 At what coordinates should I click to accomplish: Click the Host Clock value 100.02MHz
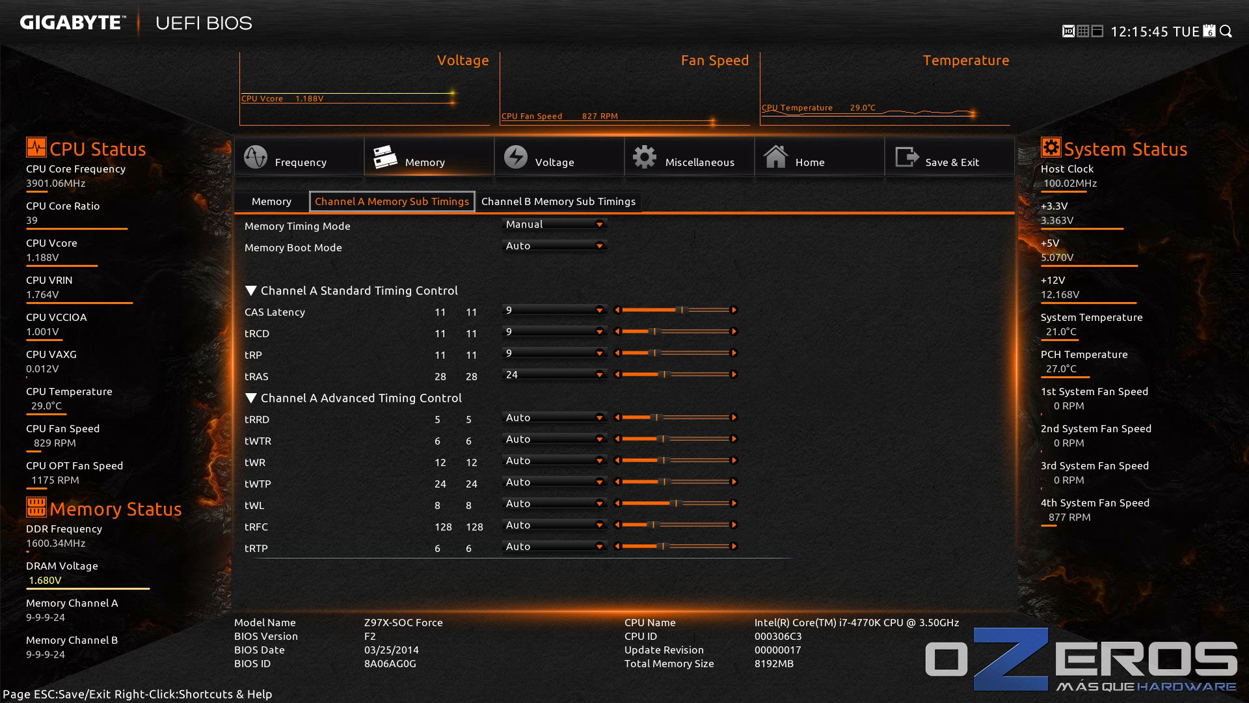(1070, 184)
